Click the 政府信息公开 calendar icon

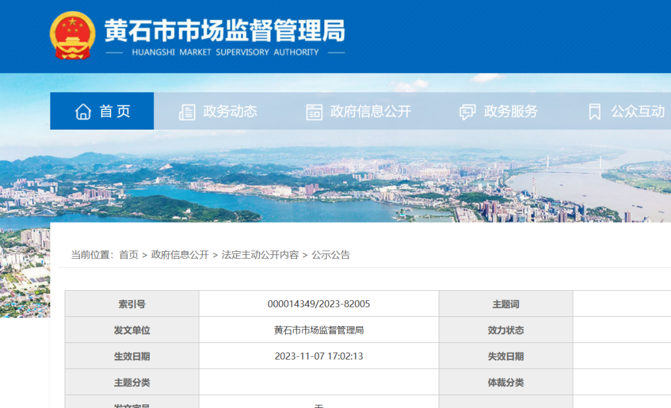(314, 112)
